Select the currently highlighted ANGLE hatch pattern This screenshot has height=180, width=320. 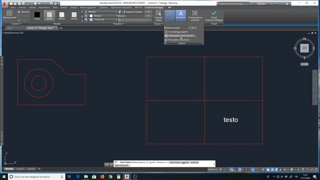click(49, 15)
